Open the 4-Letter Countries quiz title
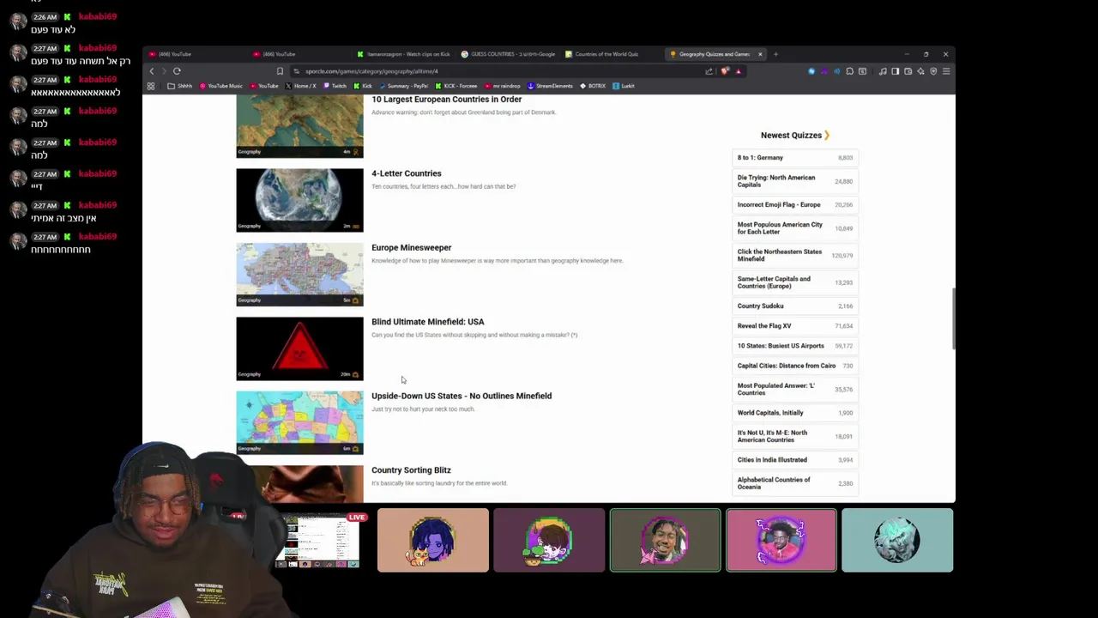 [407, 173]
